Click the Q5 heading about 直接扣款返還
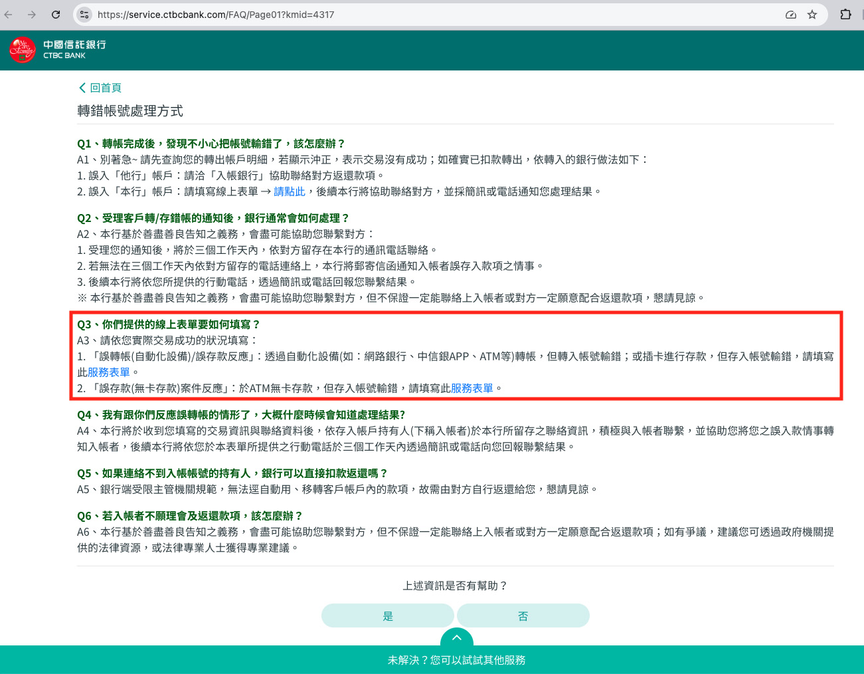The width and height of the screenshot is (864, 674). [232, 473]
